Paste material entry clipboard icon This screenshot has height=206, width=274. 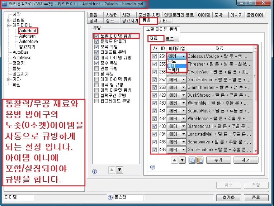[200, 160]
